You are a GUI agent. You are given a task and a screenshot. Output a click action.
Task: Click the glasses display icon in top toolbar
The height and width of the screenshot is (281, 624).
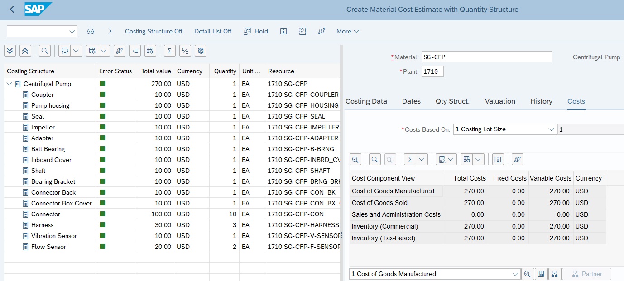click(x=91, y=31)
